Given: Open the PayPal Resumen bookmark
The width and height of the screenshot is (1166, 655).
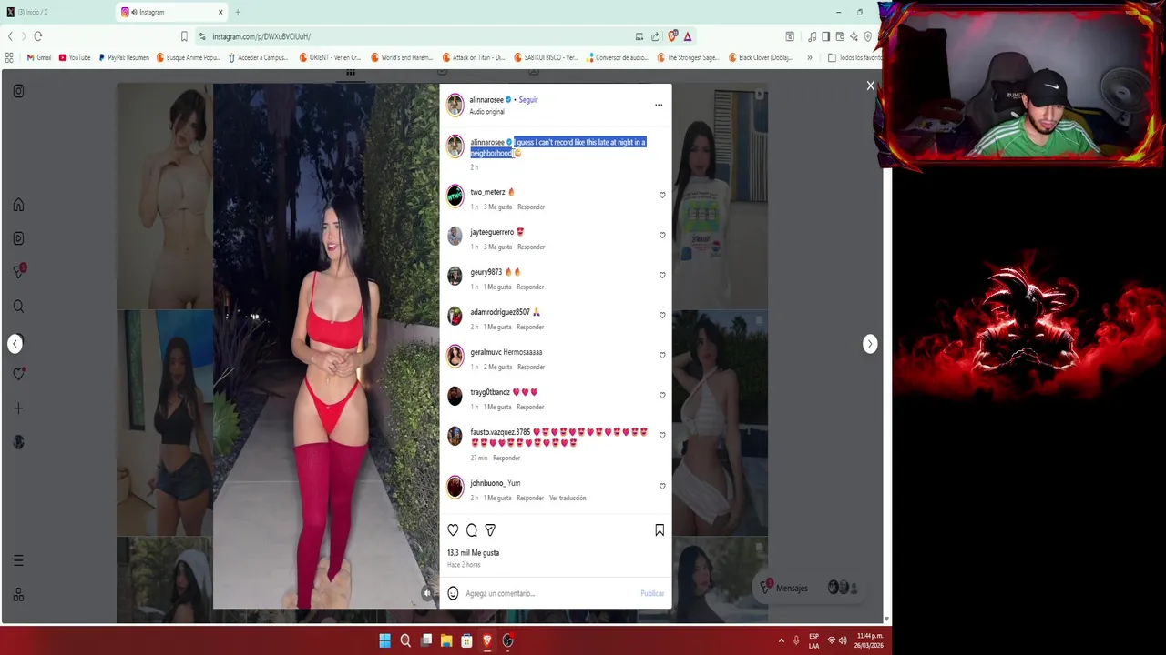Looking at the screenshot, I should click(124, 57).
